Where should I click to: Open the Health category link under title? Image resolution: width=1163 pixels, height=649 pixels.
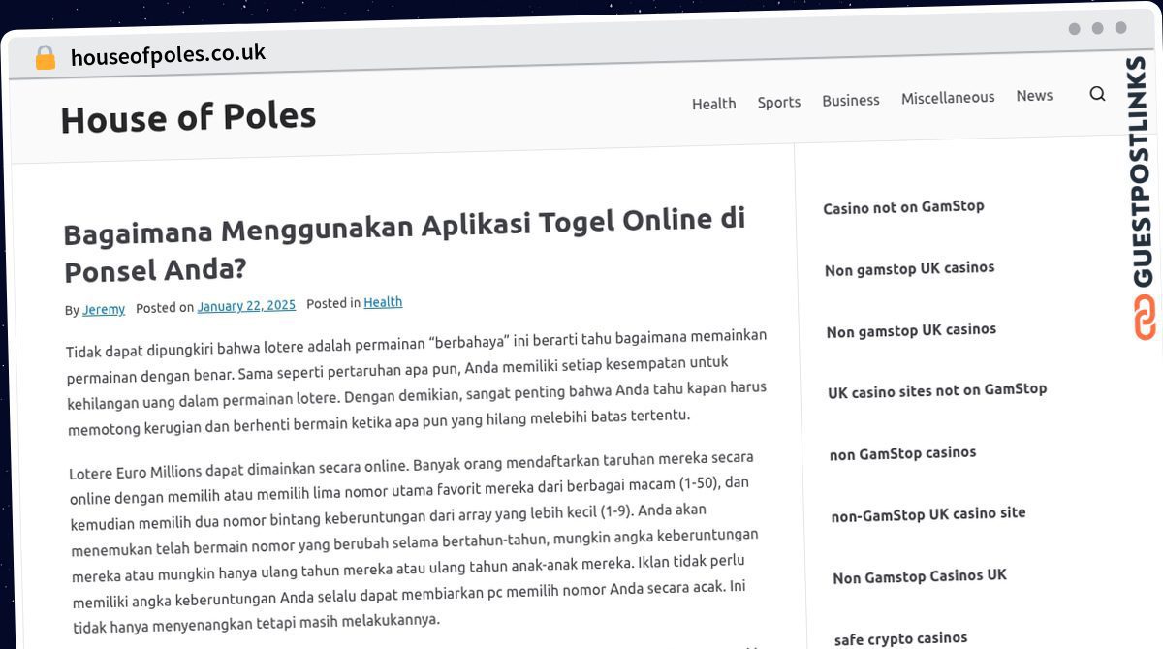(383, 302)
